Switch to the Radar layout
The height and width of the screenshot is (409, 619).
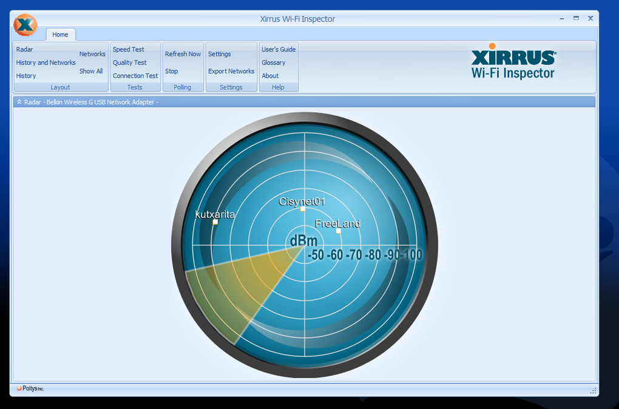[24, 49]
